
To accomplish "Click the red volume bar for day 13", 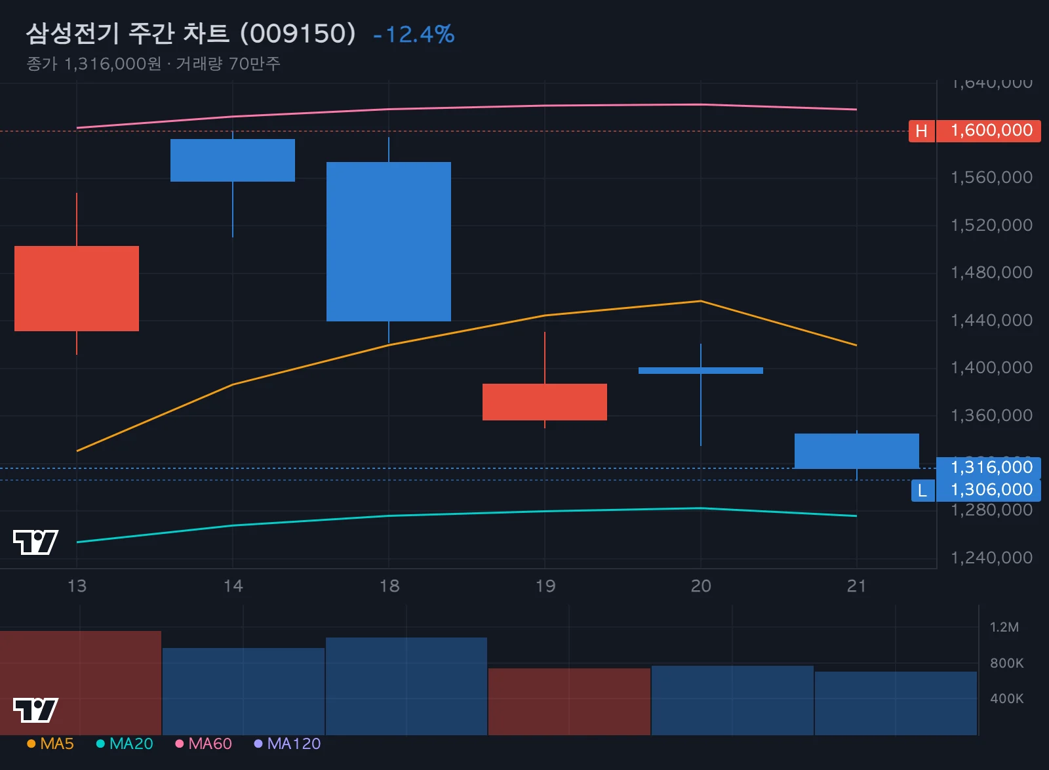I will [81, 683].
